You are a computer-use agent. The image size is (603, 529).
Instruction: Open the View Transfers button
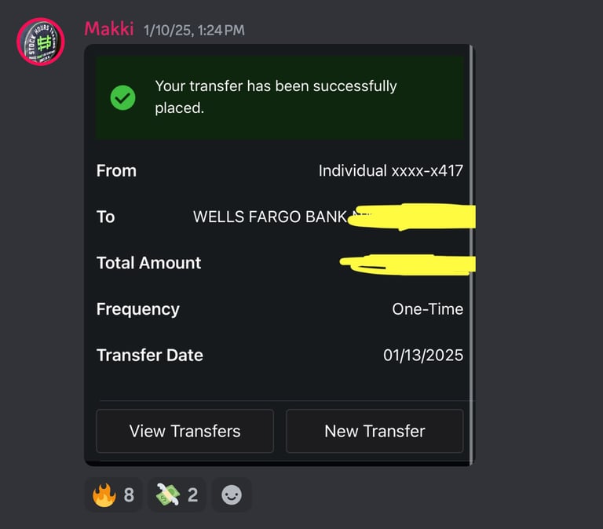click(185, 431)
